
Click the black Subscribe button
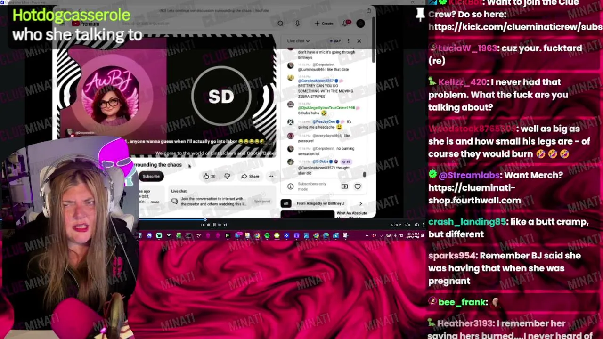point(151,176)
